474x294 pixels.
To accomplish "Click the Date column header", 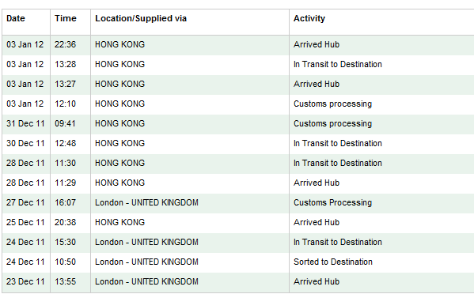I will pos(16,18).
